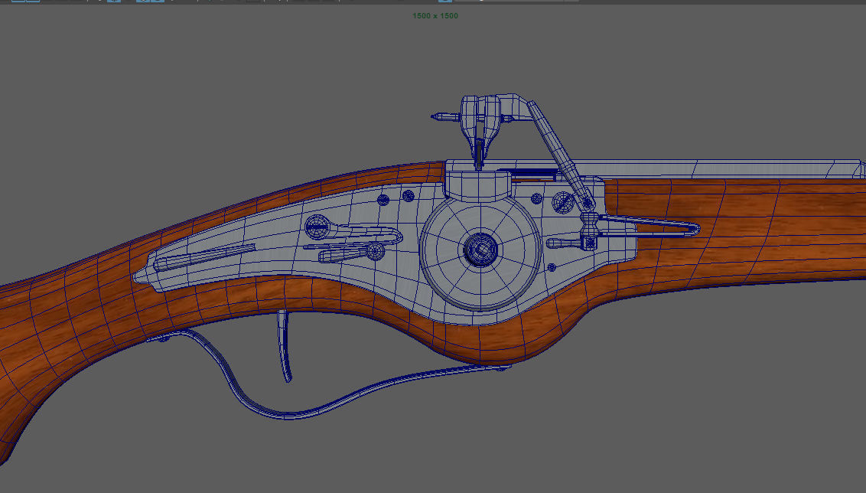Image resolution: width=866 pixels, height=493 pixels.
Task: Click the small screw below the wheel's right side
Action: (551, 267)
